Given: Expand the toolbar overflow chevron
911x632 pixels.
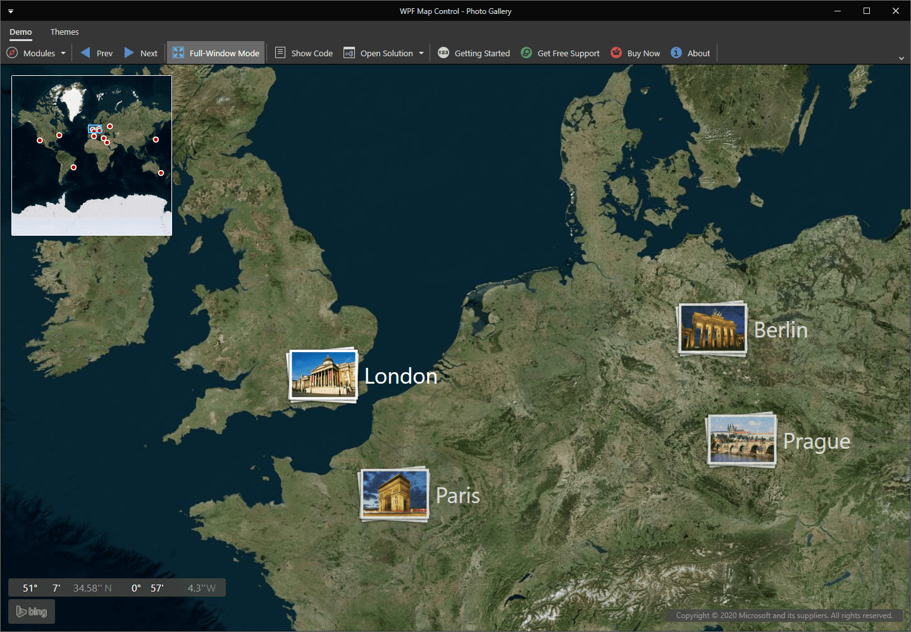Looking at the screenshot, I should click(902, 58).
